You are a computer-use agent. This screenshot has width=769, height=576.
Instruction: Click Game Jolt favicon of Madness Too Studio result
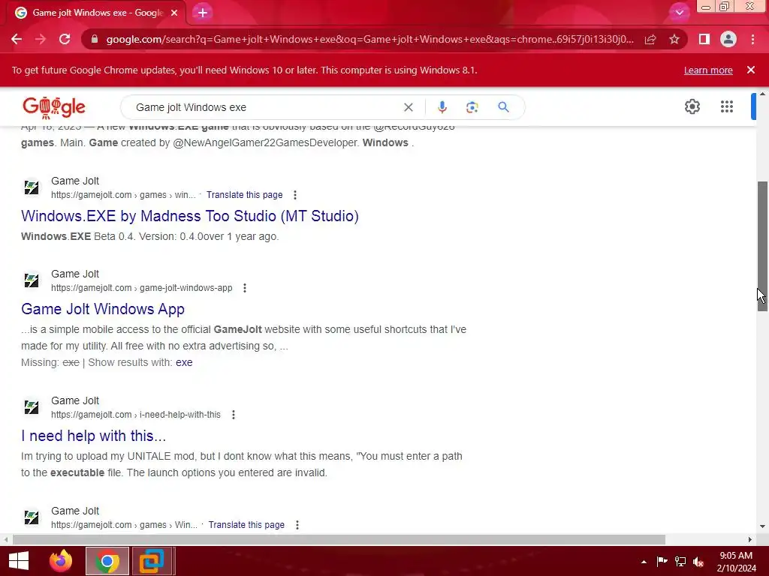(32, 187)
